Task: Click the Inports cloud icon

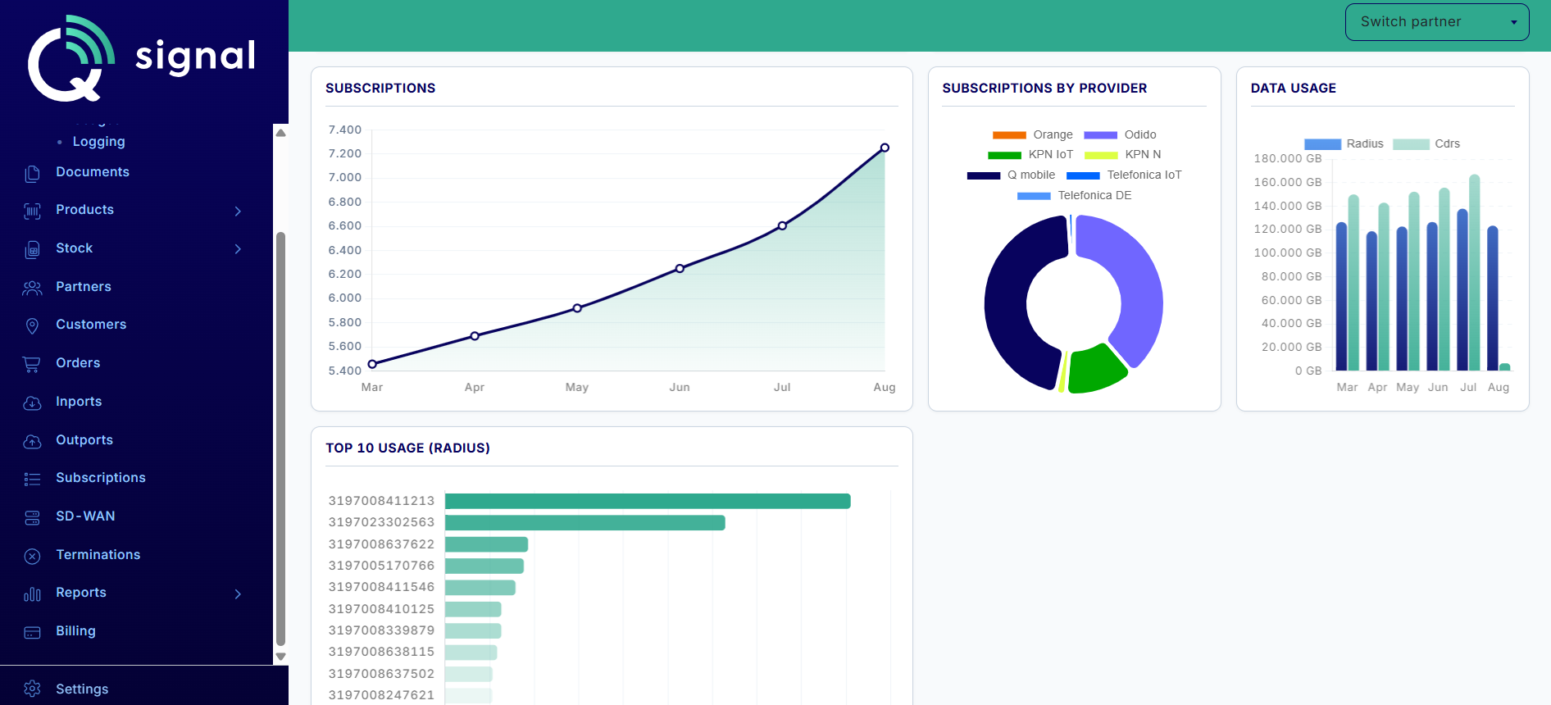Action: click(x=32, y=403)
